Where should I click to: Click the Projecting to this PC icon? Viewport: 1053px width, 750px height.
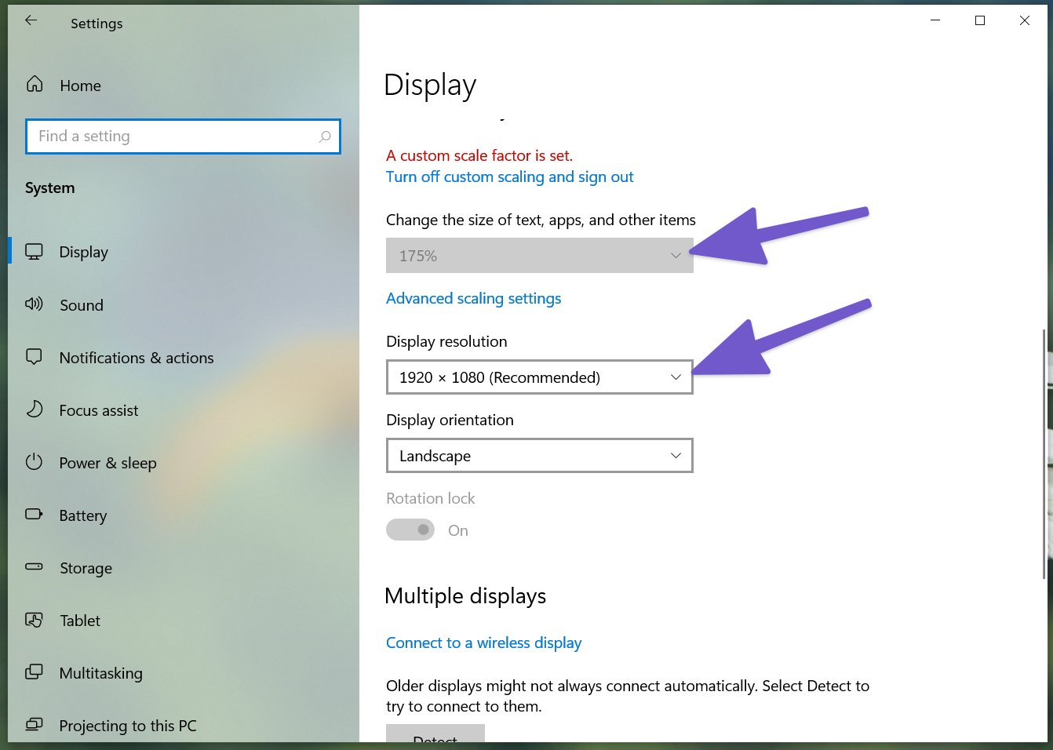click(34, 724)
